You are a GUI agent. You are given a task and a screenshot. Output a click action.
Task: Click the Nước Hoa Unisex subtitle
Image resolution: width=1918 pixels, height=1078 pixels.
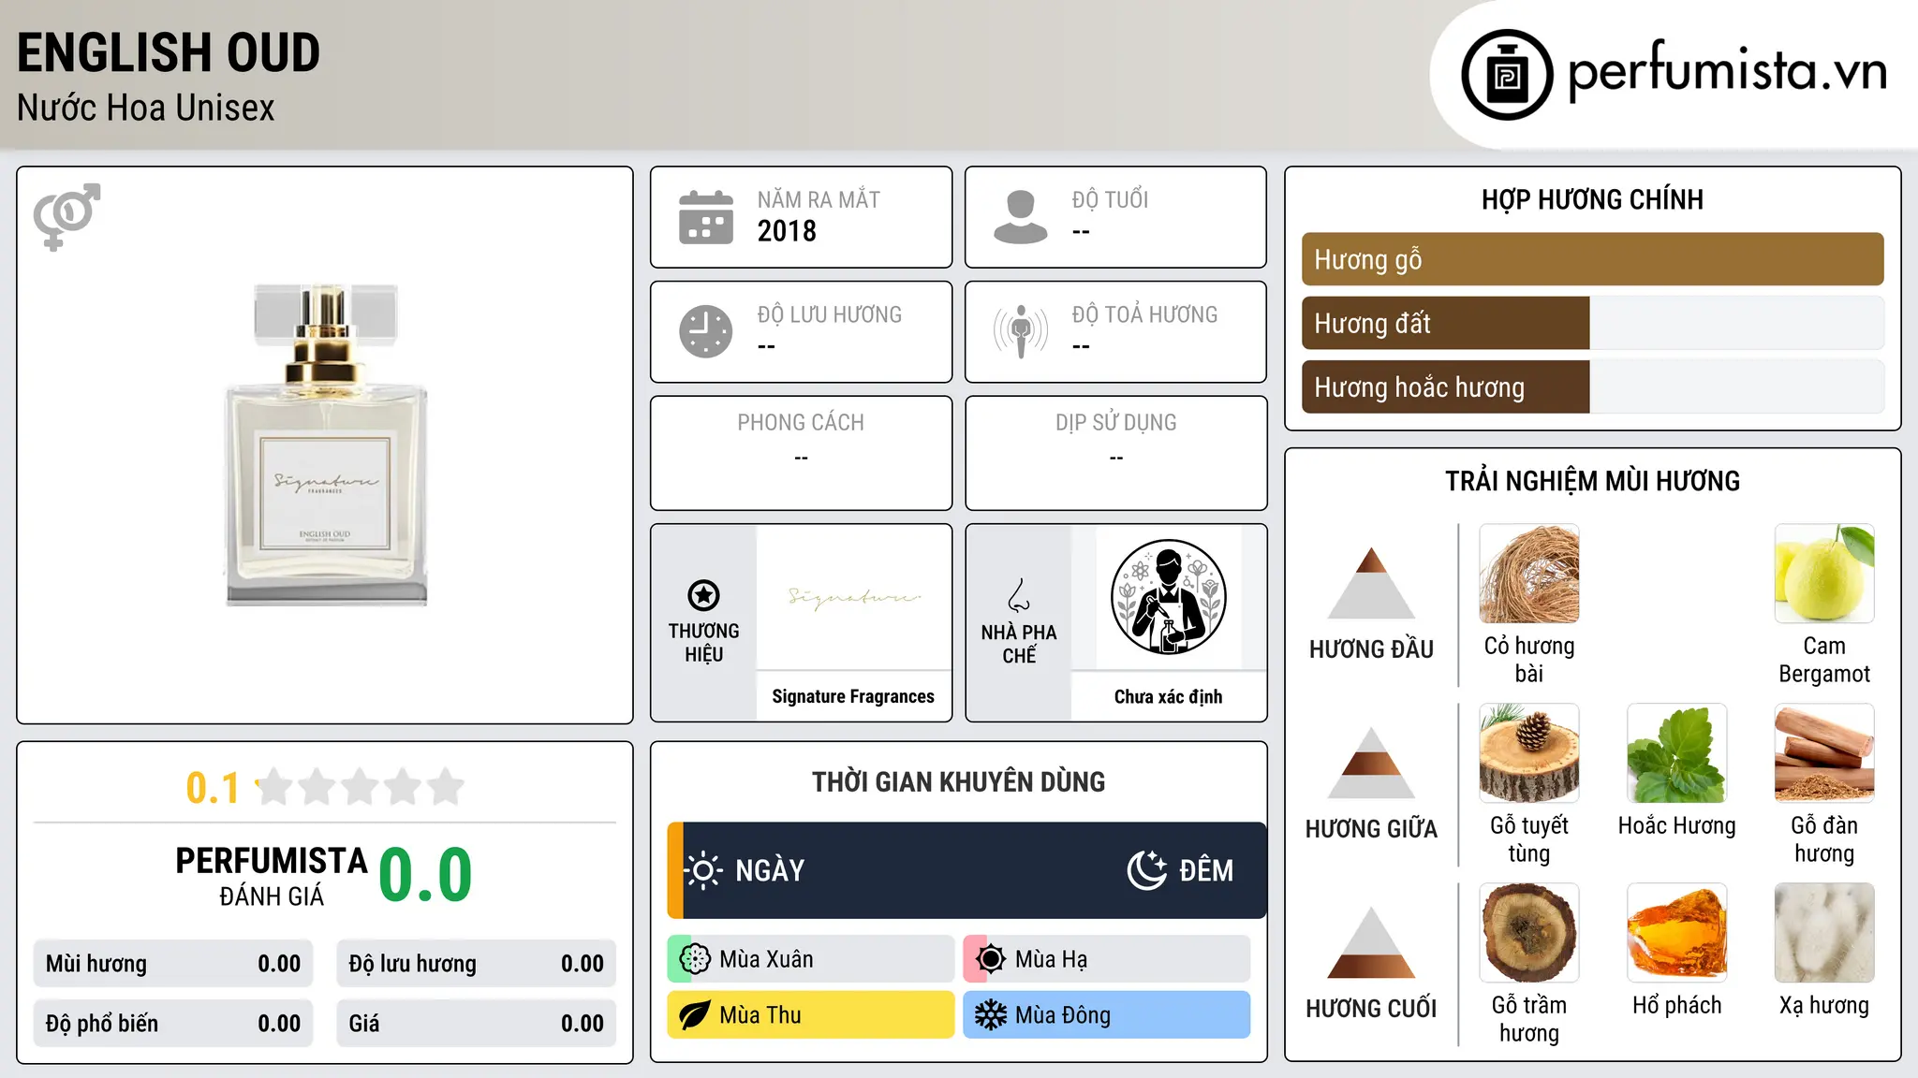[x=146, y=108]
